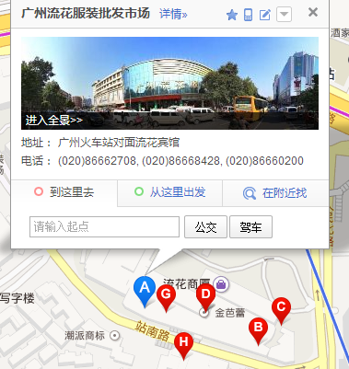Click the 公交 transit route button
349x369 pixels.
coord(205,227)
